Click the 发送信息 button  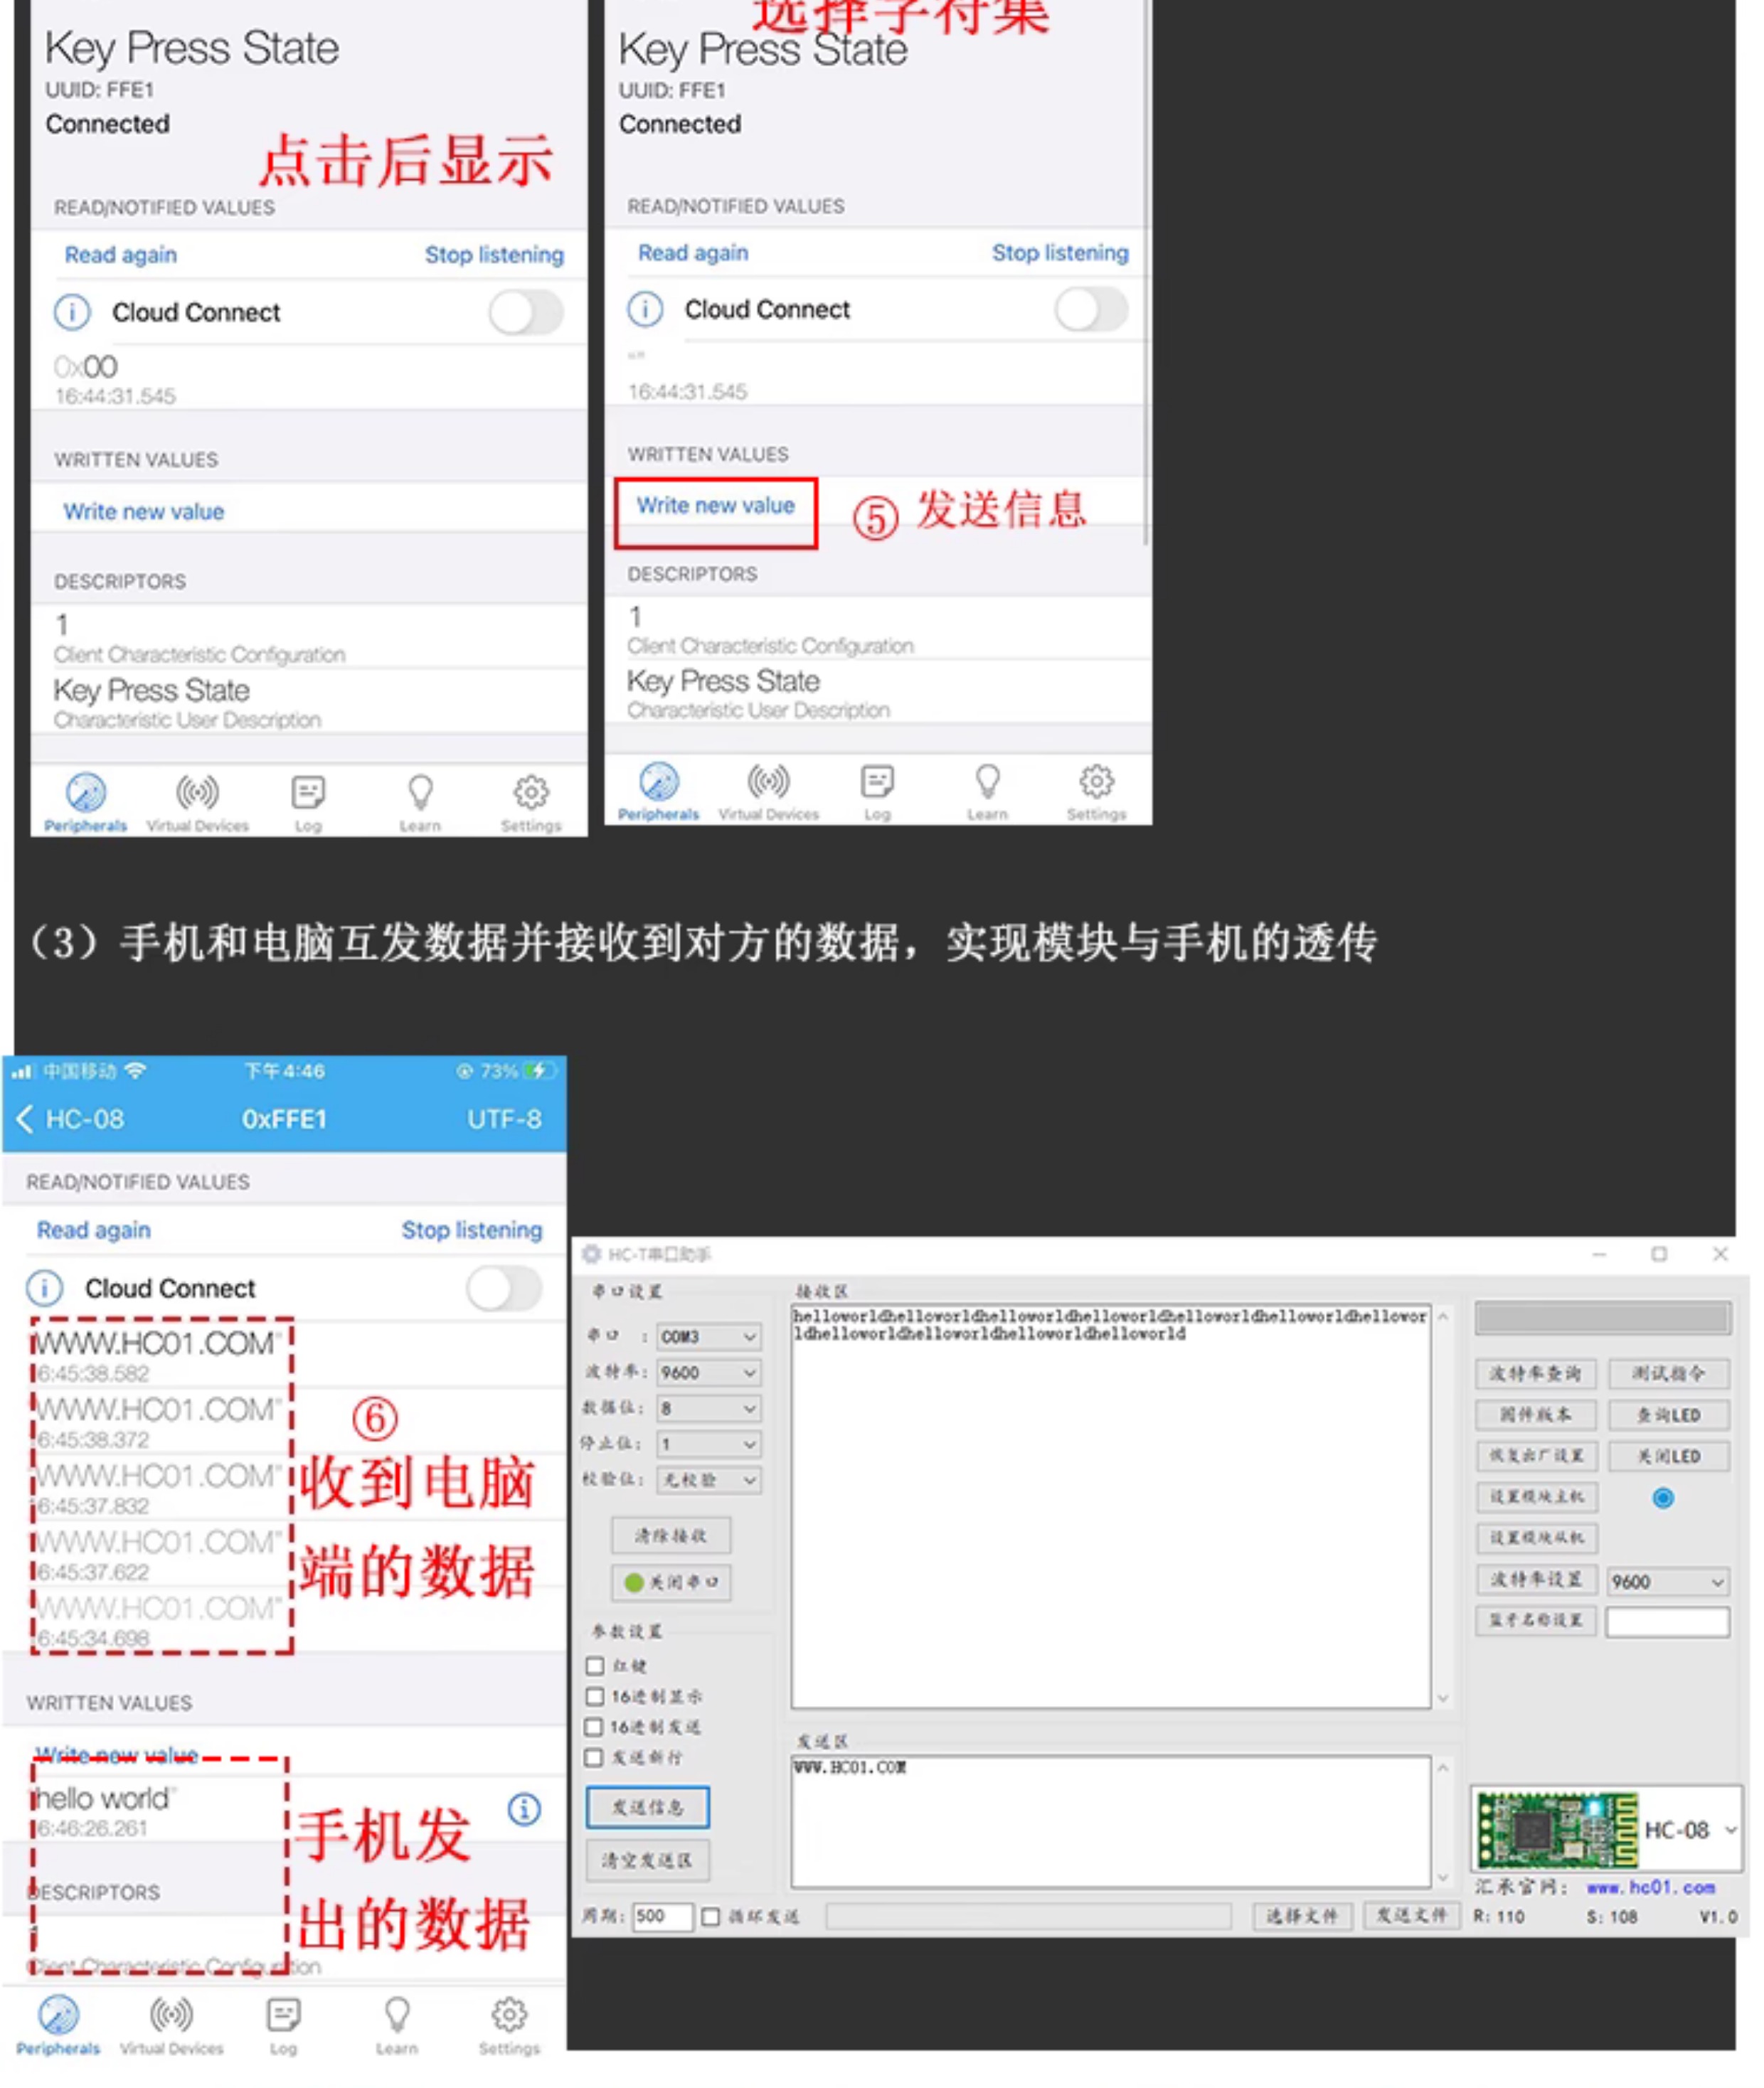coord(648,1807)
